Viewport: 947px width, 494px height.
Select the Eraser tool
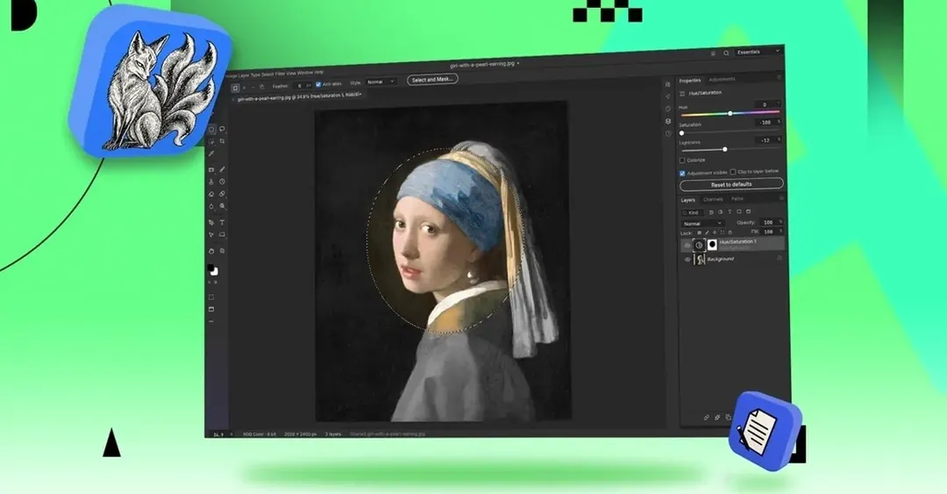point(211,194)
